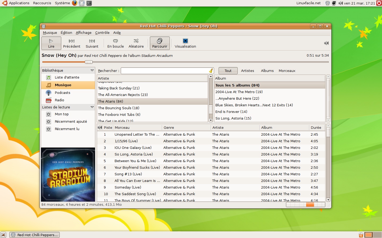Select Musique library in the sidebar
The image size is (382, 238).
68,85
